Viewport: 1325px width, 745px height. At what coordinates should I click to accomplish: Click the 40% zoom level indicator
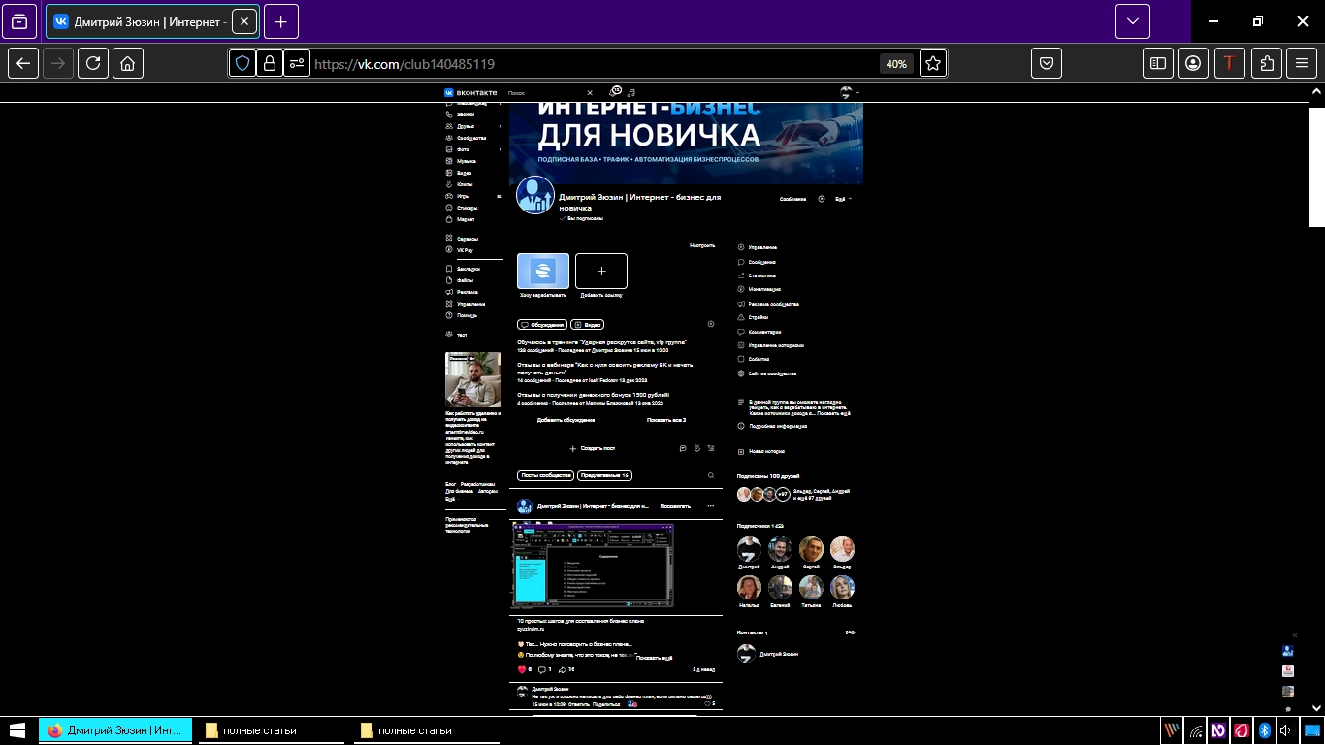point(896,64)
